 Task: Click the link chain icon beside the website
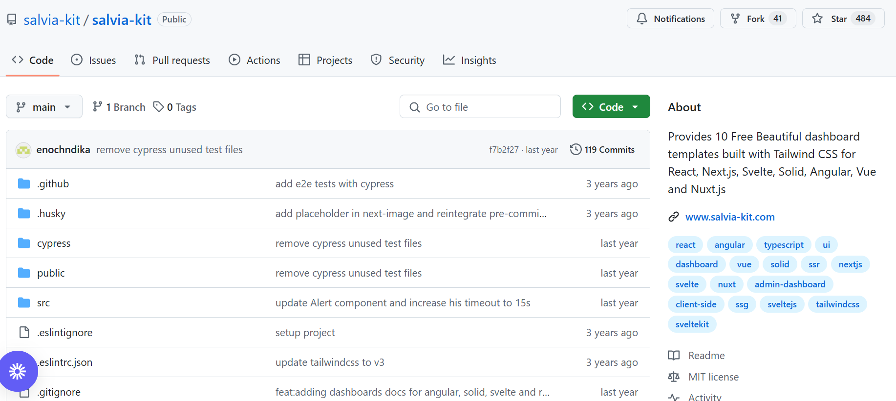(674, 217)
